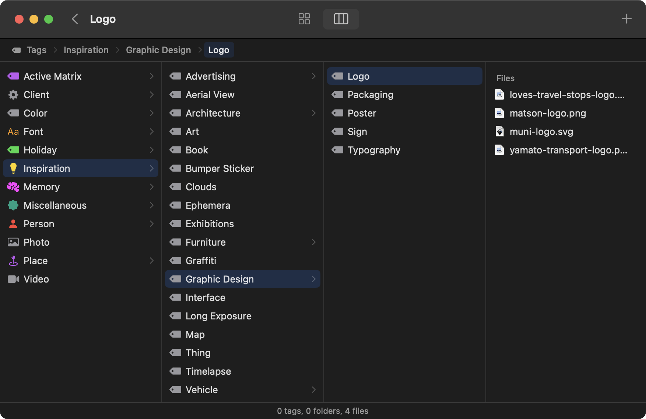Image resolution: width=646 pixels, height=419 pixels.
Task: Expand Font tag chevron
Action: pos(152,131)
